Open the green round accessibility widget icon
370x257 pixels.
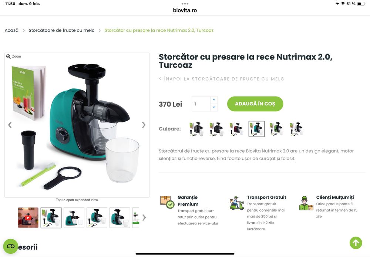[11, 246]
